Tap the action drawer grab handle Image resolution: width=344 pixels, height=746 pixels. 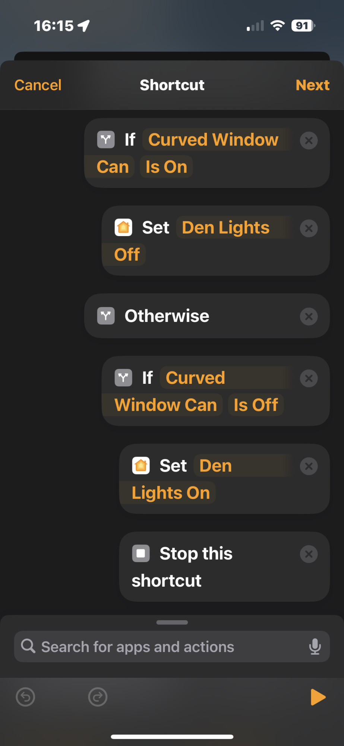pos(172,622)
